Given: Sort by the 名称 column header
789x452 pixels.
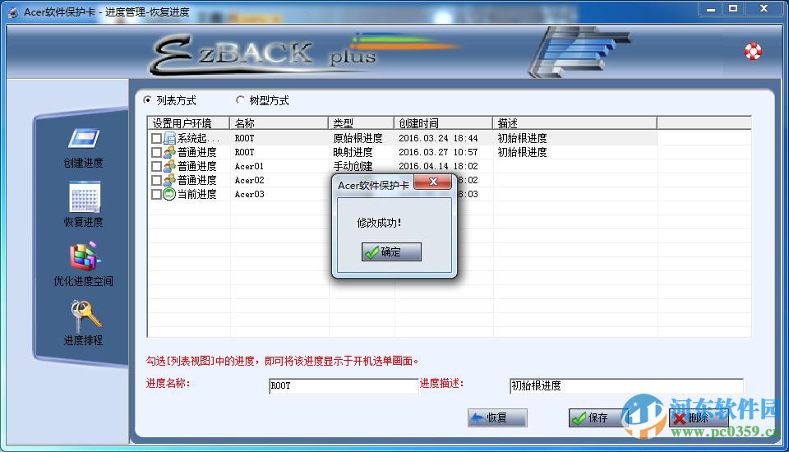Looking at the screenshot, I should [x=279, y=122].
